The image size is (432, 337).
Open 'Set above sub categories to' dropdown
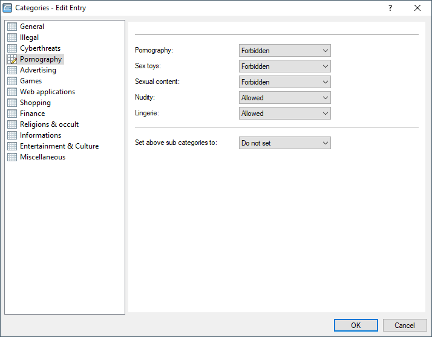284,143
